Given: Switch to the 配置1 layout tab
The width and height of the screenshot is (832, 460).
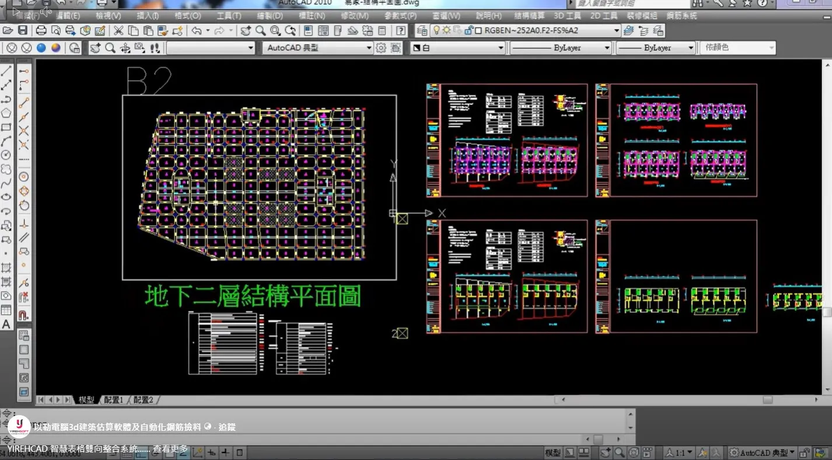Looking at the screenshot, I should [114, 400].
